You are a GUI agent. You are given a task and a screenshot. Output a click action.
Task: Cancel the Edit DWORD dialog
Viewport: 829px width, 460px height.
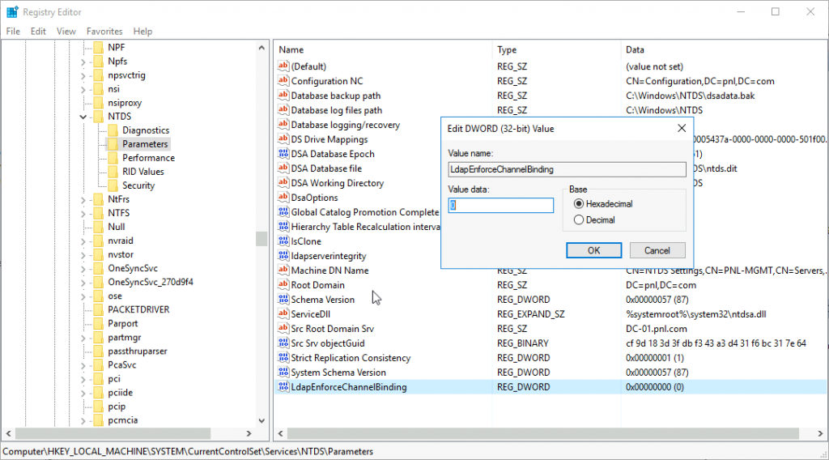[x=657, y=250]
